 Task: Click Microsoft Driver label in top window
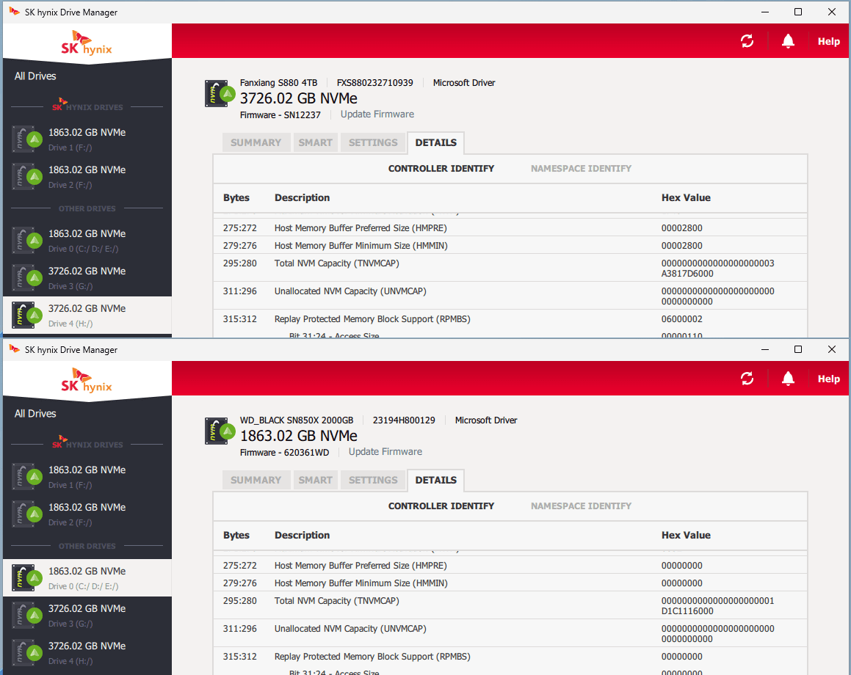coord(464,83)
